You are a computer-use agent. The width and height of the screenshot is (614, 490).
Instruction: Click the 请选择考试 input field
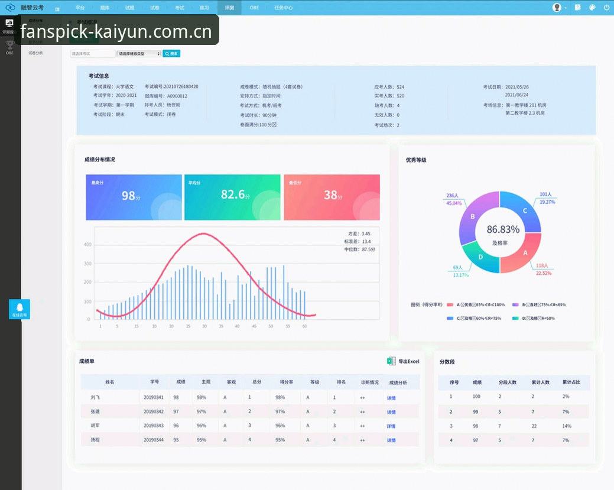pos(93,54)
